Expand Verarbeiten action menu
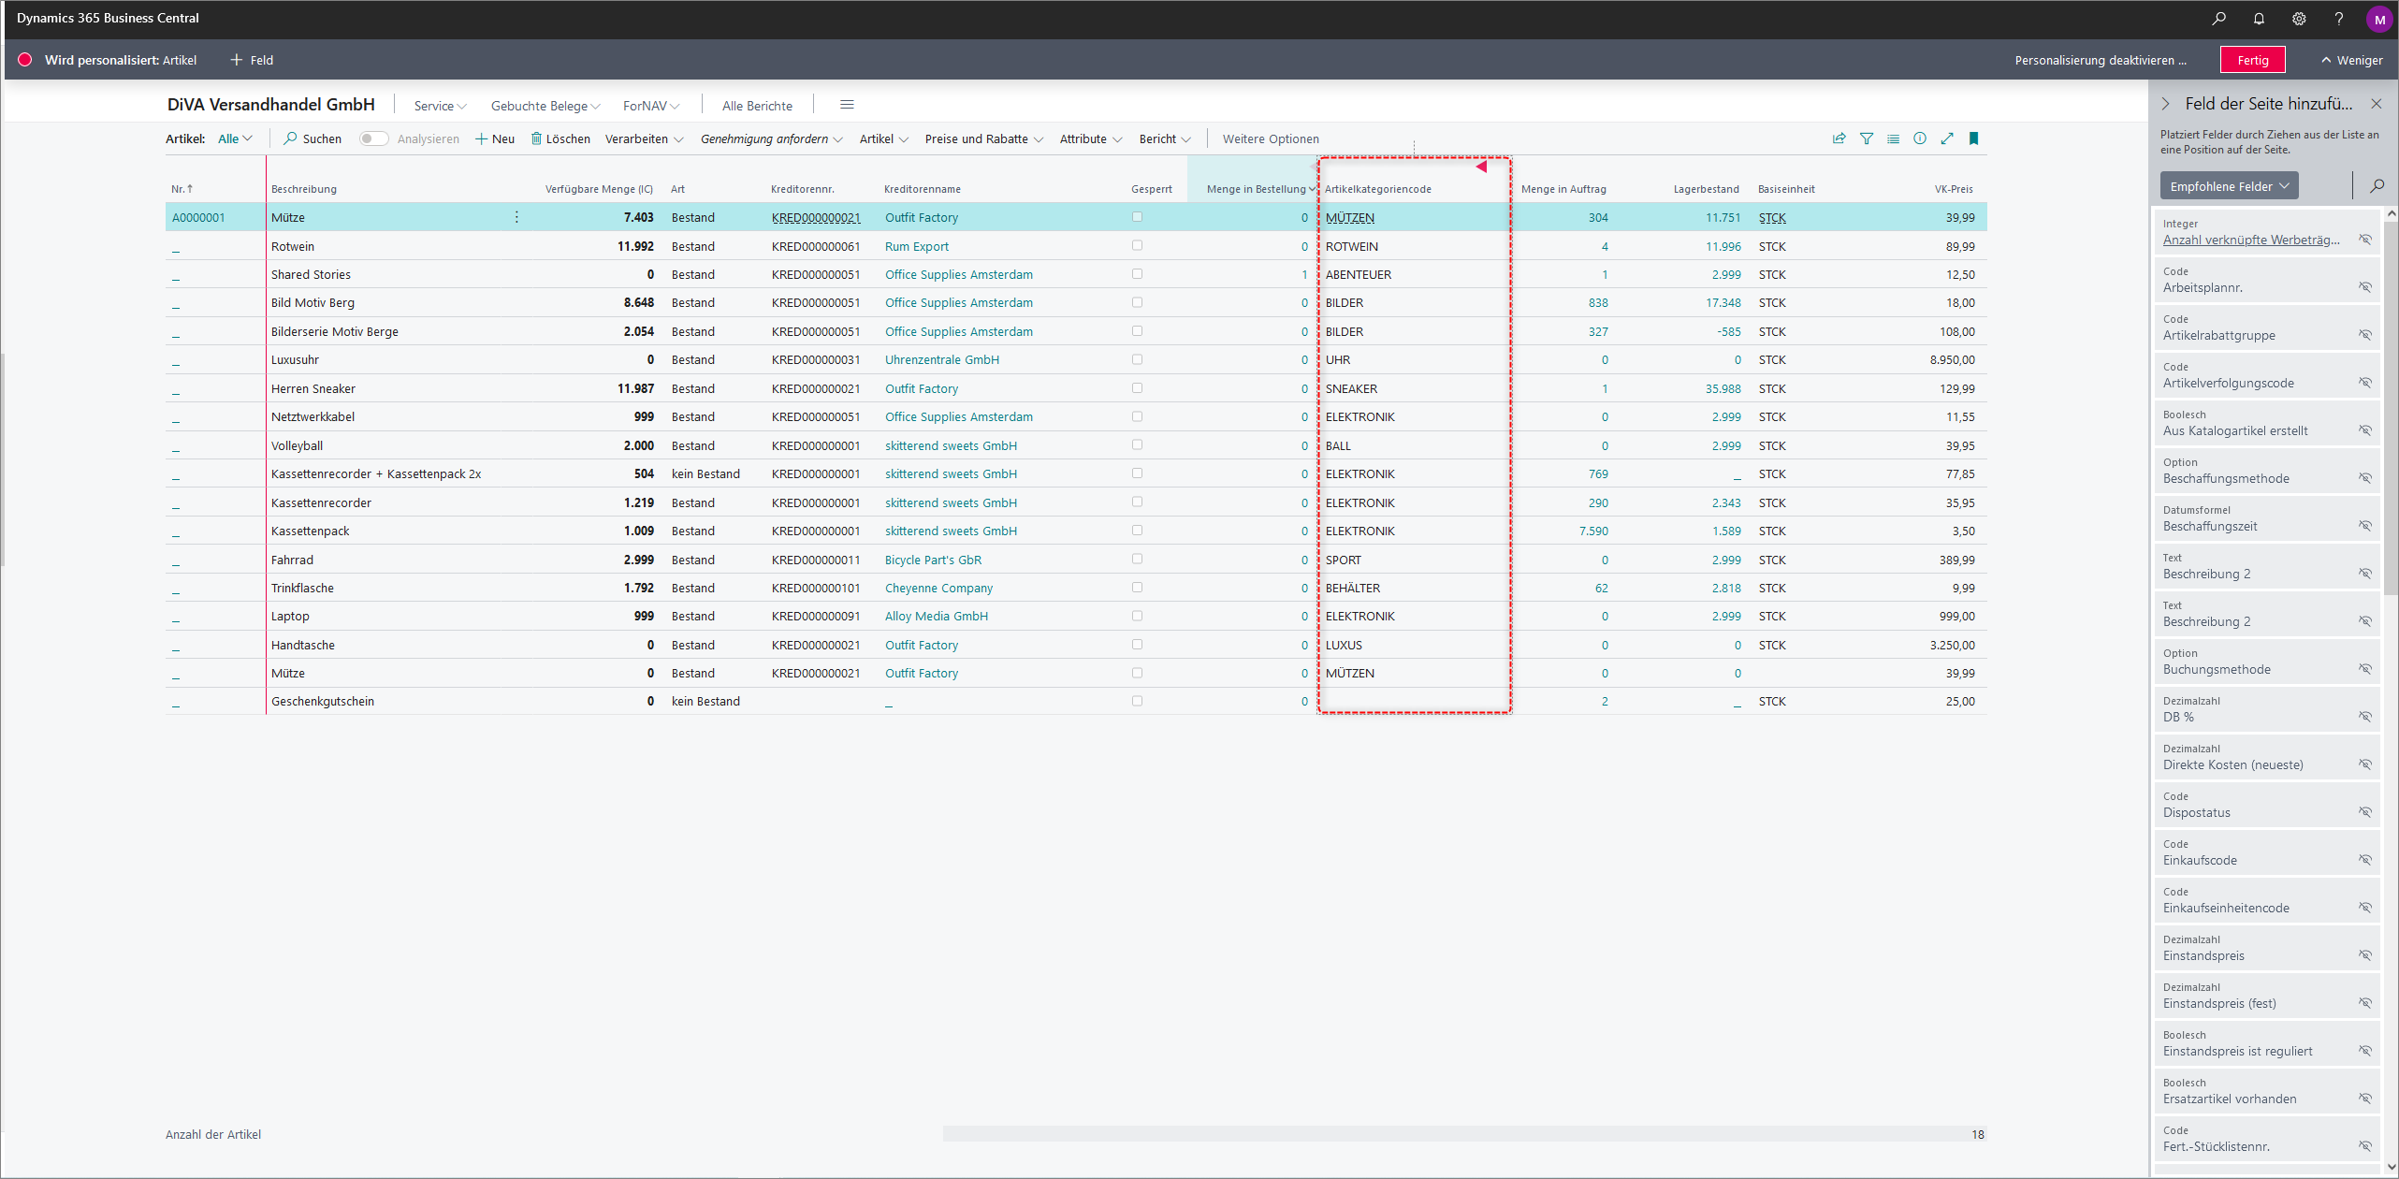2399x1179 pixels. pyautogui.click(x=644, y=138)
